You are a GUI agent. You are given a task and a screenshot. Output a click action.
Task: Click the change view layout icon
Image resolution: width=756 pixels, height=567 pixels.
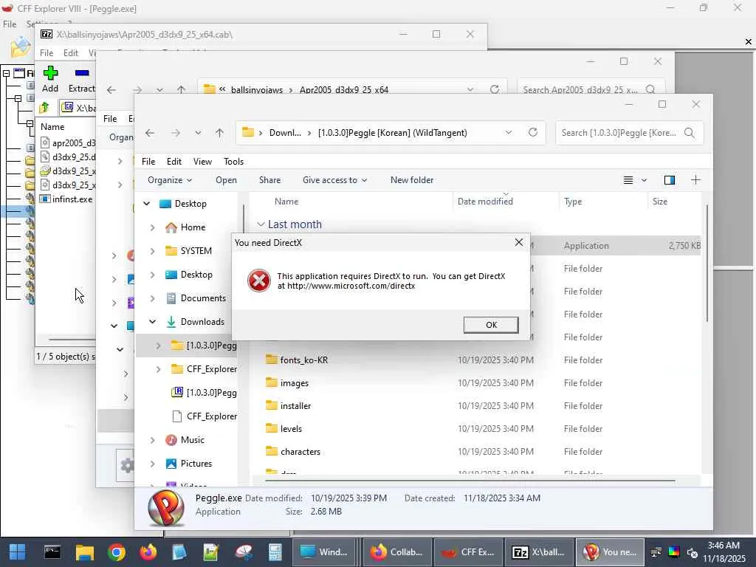click(x=628, y=180)
